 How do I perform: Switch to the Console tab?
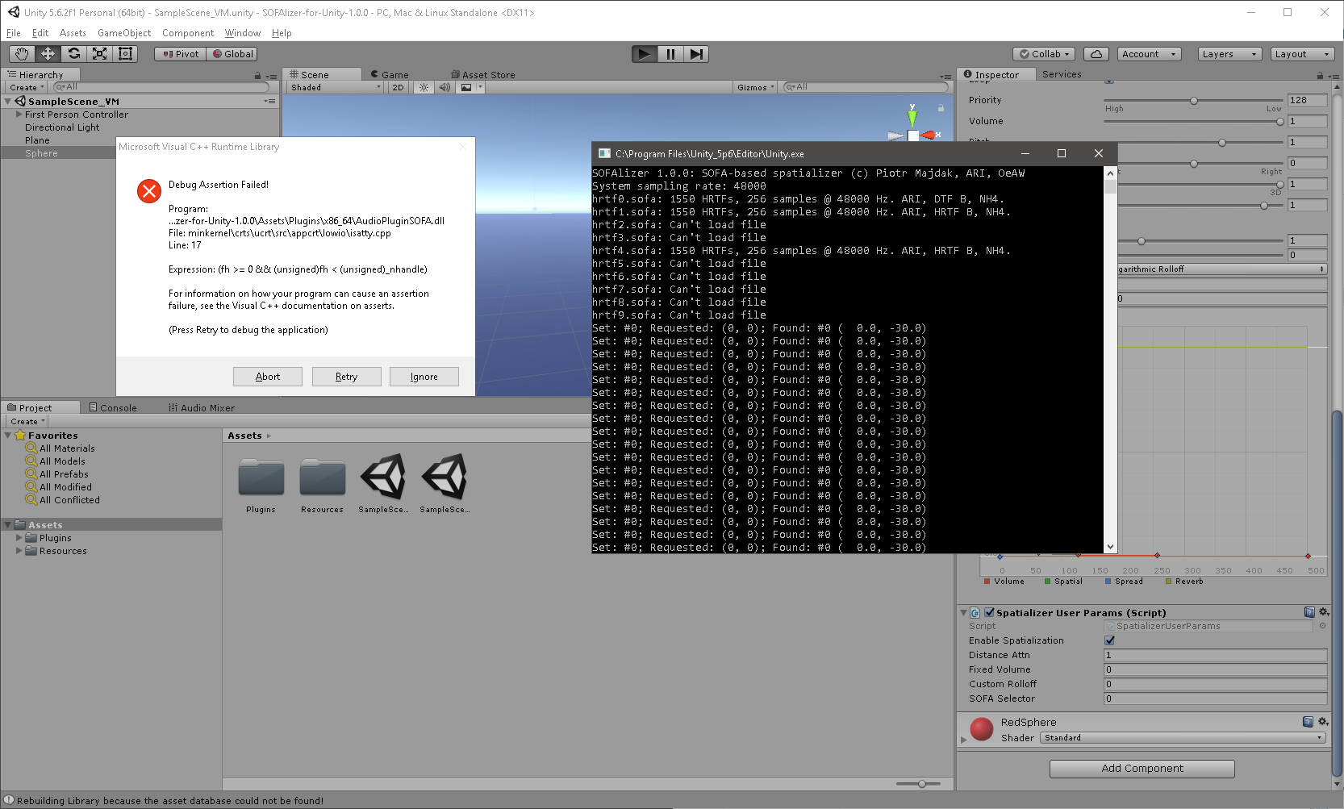point(114,407)
